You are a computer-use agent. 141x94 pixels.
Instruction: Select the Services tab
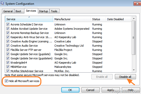(31, 11)
